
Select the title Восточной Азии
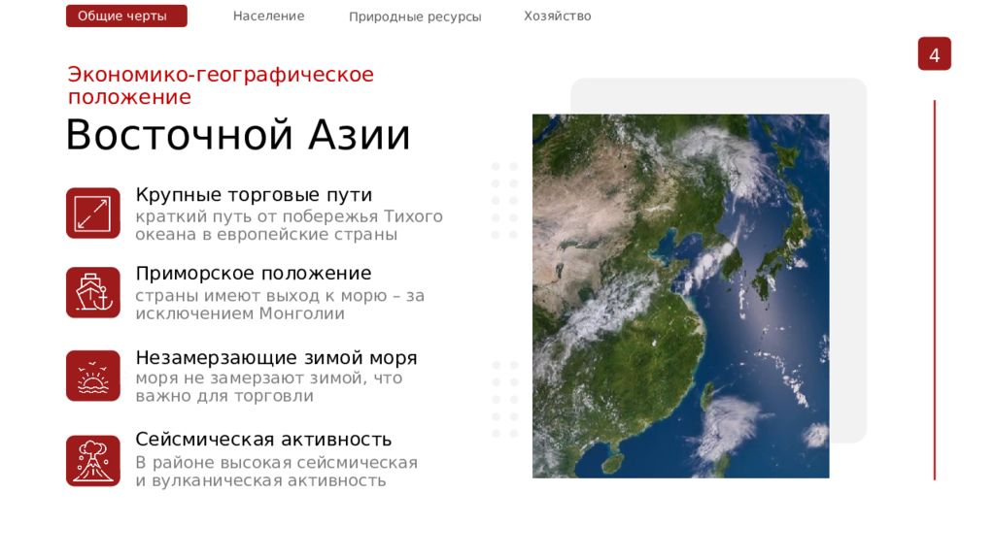(x=238, y=135)
